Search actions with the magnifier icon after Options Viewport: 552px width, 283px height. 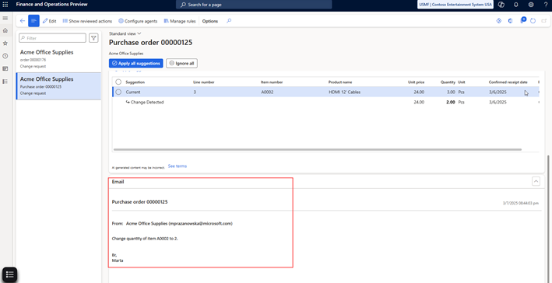pos(229,21)
